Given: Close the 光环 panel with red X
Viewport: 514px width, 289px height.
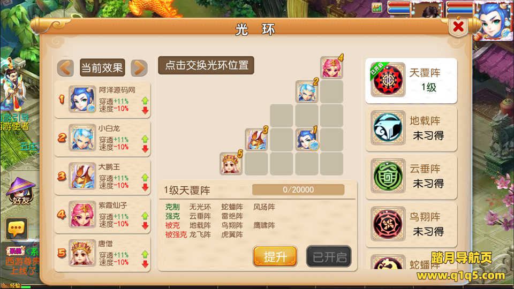Looking at the screenshot, I should pos(458,27).
